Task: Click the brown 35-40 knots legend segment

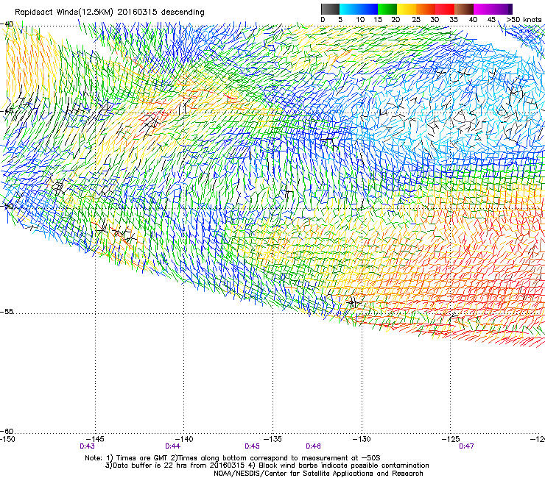Action: [464, 9]
